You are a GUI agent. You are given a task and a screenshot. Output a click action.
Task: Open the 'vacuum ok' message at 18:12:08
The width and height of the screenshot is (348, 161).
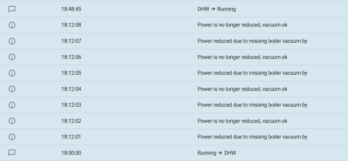click(x=242, y=25)
